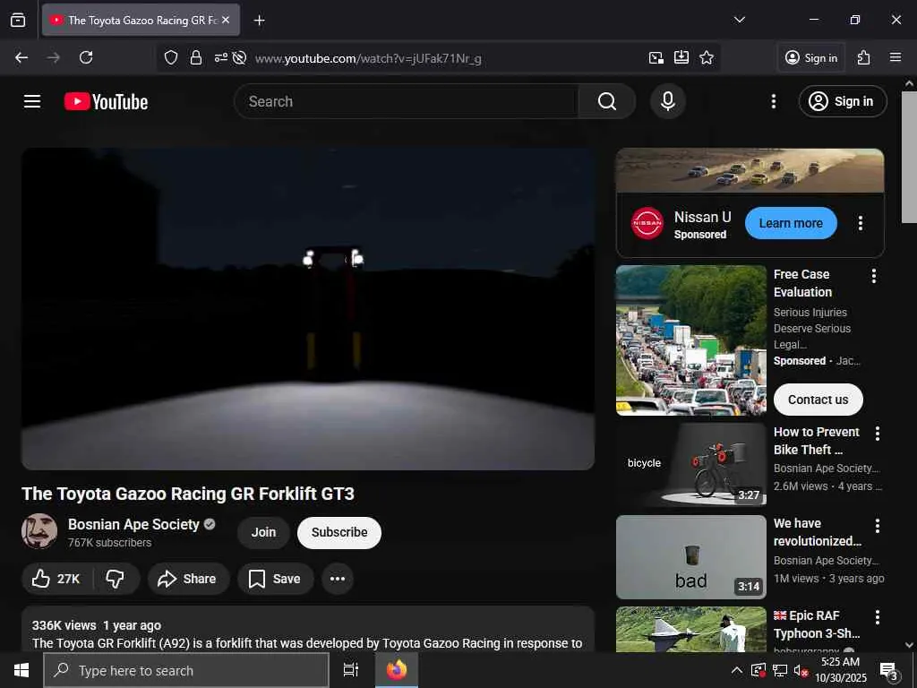Click the Firefox account Sign in button

pos(811,57)
